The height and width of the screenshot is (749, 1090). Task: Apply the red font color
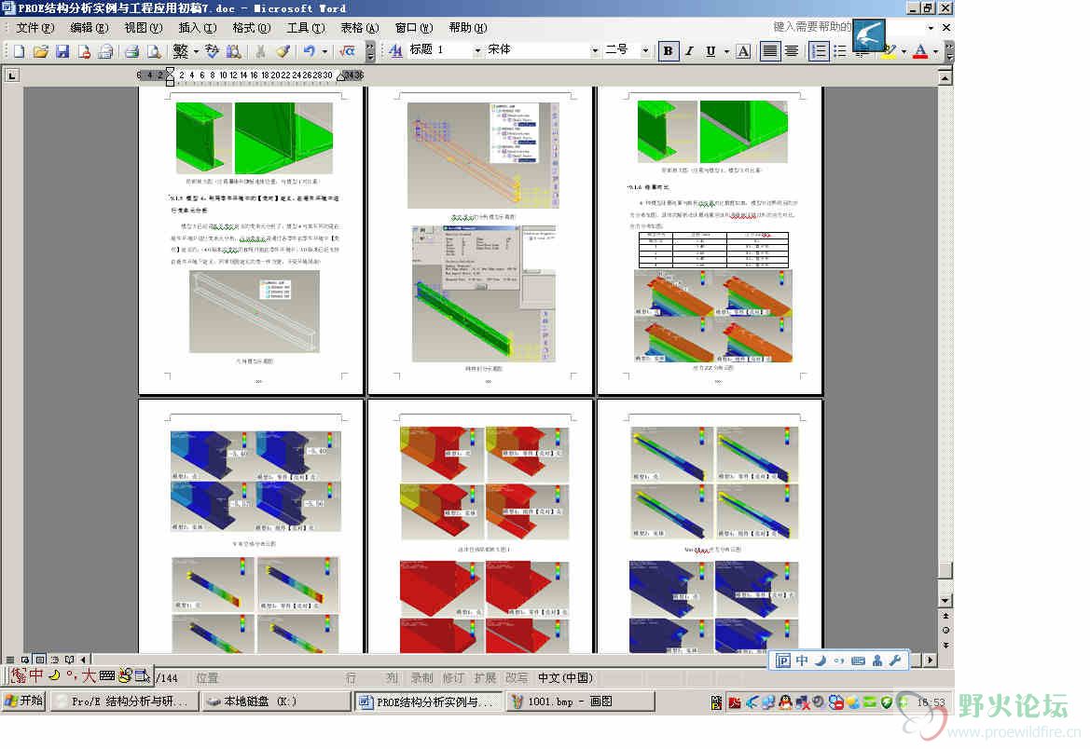pyautogui.click(x=920, y=50)
